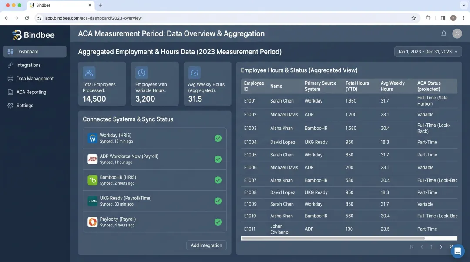Click the Paylocity logo icon
Viewport: 470px width, 262px height.
[92, 222]
